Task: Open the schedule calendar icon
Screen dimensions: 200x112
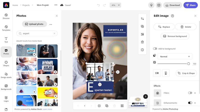Action: (x=159, y=5)
